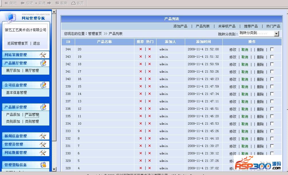This screenshot has height=175, width=288.
Task: Click 删除 for product row 342
Action: tap(260, 64)
